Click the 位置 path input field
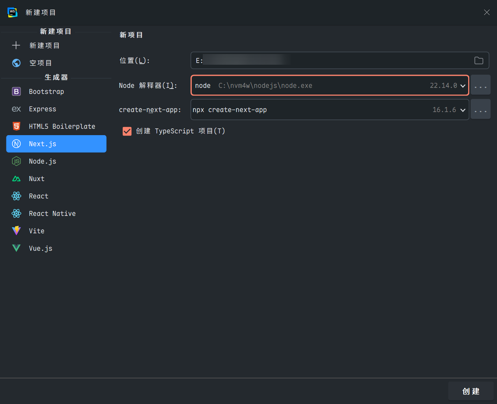Image resolution: width=497 pixels, height=404 pixels. (x=340, y=60)
